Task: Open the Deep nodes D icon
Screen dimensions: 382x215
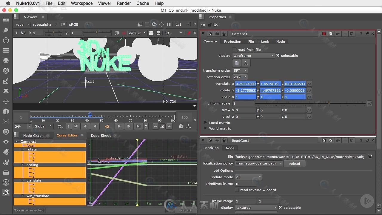Action: point(6,132)
